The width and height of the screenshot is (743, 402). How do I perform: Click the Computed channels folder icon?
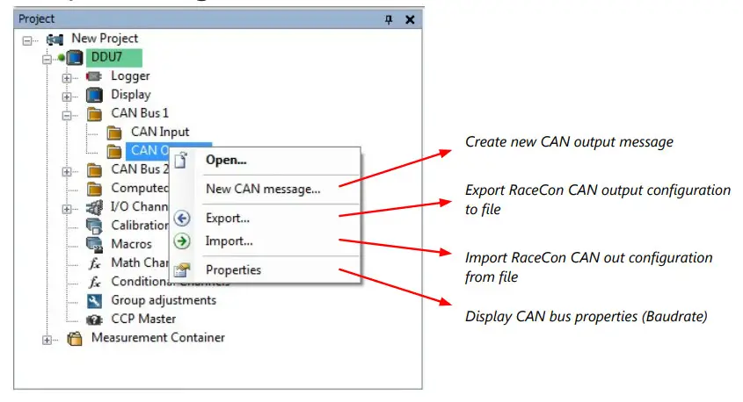coord(94,189)
